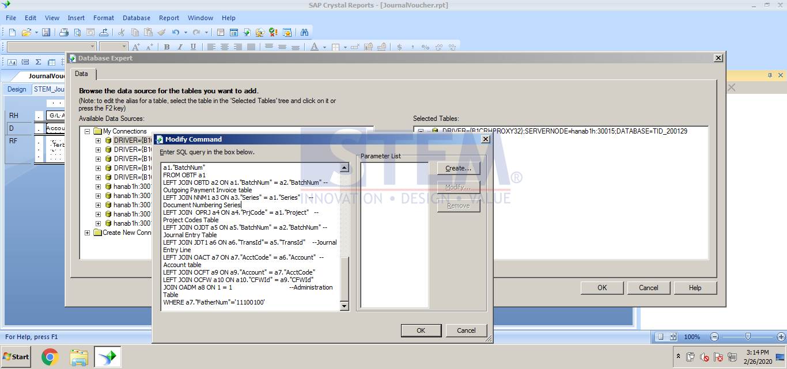Click Help in Database Expert window
787x369 pixels.
[x=695, y=288]
